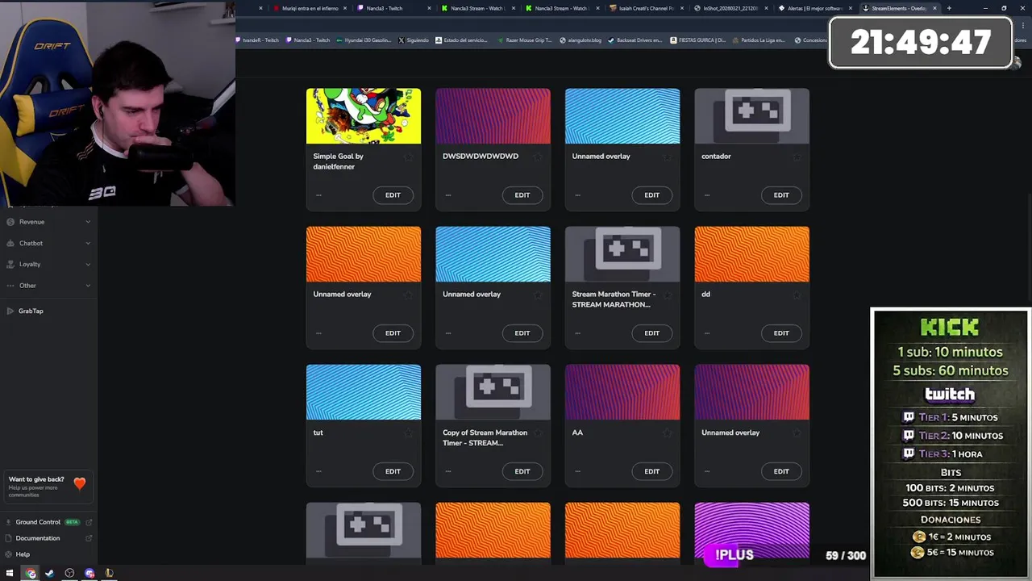Click the League of Legends taskbar icon
1032x581 pixels.
coord(109,574)
